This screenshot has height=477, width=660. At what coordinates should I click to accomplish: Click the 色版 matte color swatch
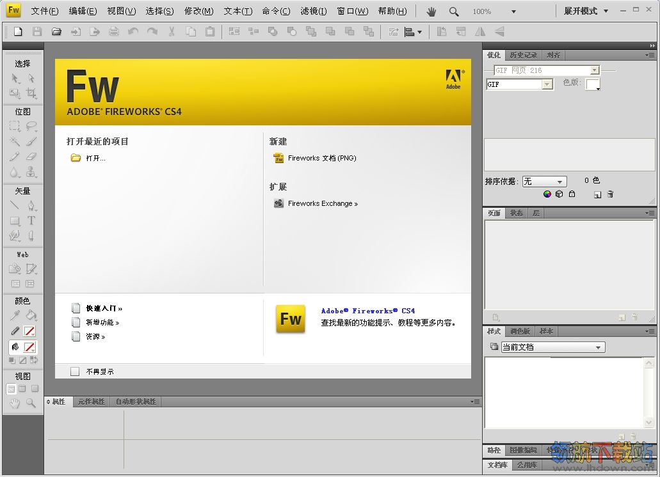coord(593,84)
